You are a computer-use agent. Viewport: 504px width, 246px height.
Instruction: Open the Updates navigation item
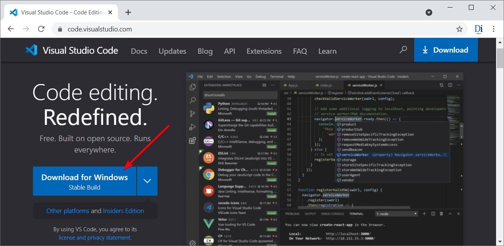(172, 51)
